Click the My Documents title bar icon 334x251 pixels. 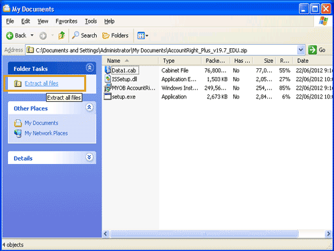pyautogui.click(x=7, y=9)
